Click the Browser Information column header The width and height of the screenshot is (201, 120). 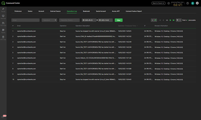(161, 26)
